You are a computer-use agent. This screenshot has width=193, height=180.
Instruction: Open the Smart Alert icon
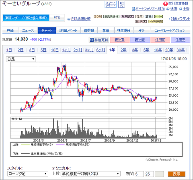click(x=111, y=4)
